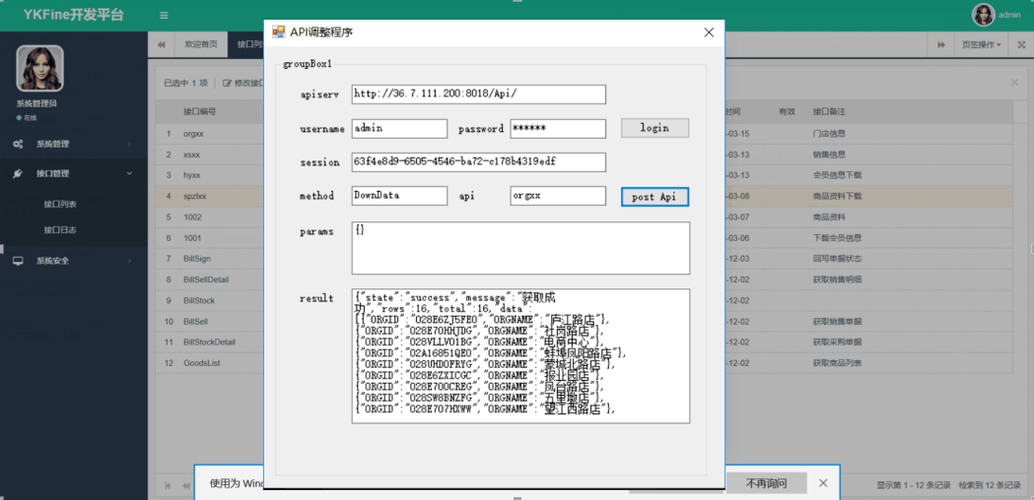The height and width of the screenshot is (500, 1034).
Task: Click the 商品资料下载 remark cell
Action: click(x=838, y=196)
